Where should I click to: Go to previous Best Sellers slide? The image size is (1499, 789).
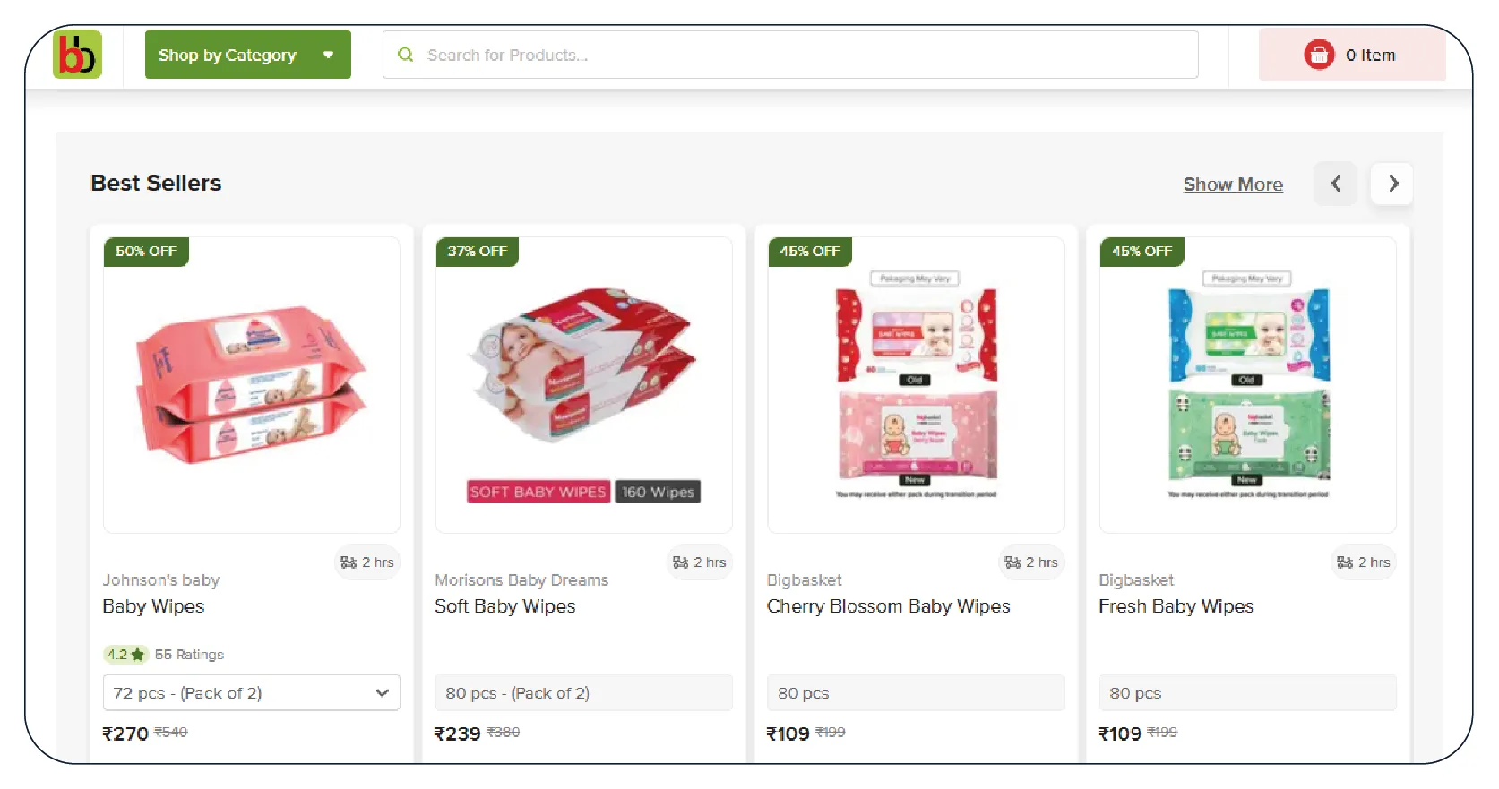click(1335, 184)
